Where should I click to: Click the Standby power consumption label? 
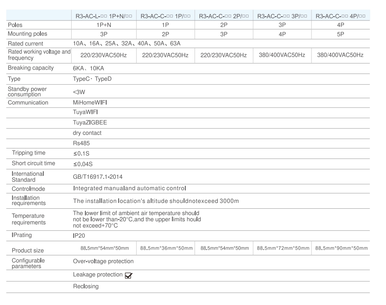pyautogui.click(x=27, y=92)
